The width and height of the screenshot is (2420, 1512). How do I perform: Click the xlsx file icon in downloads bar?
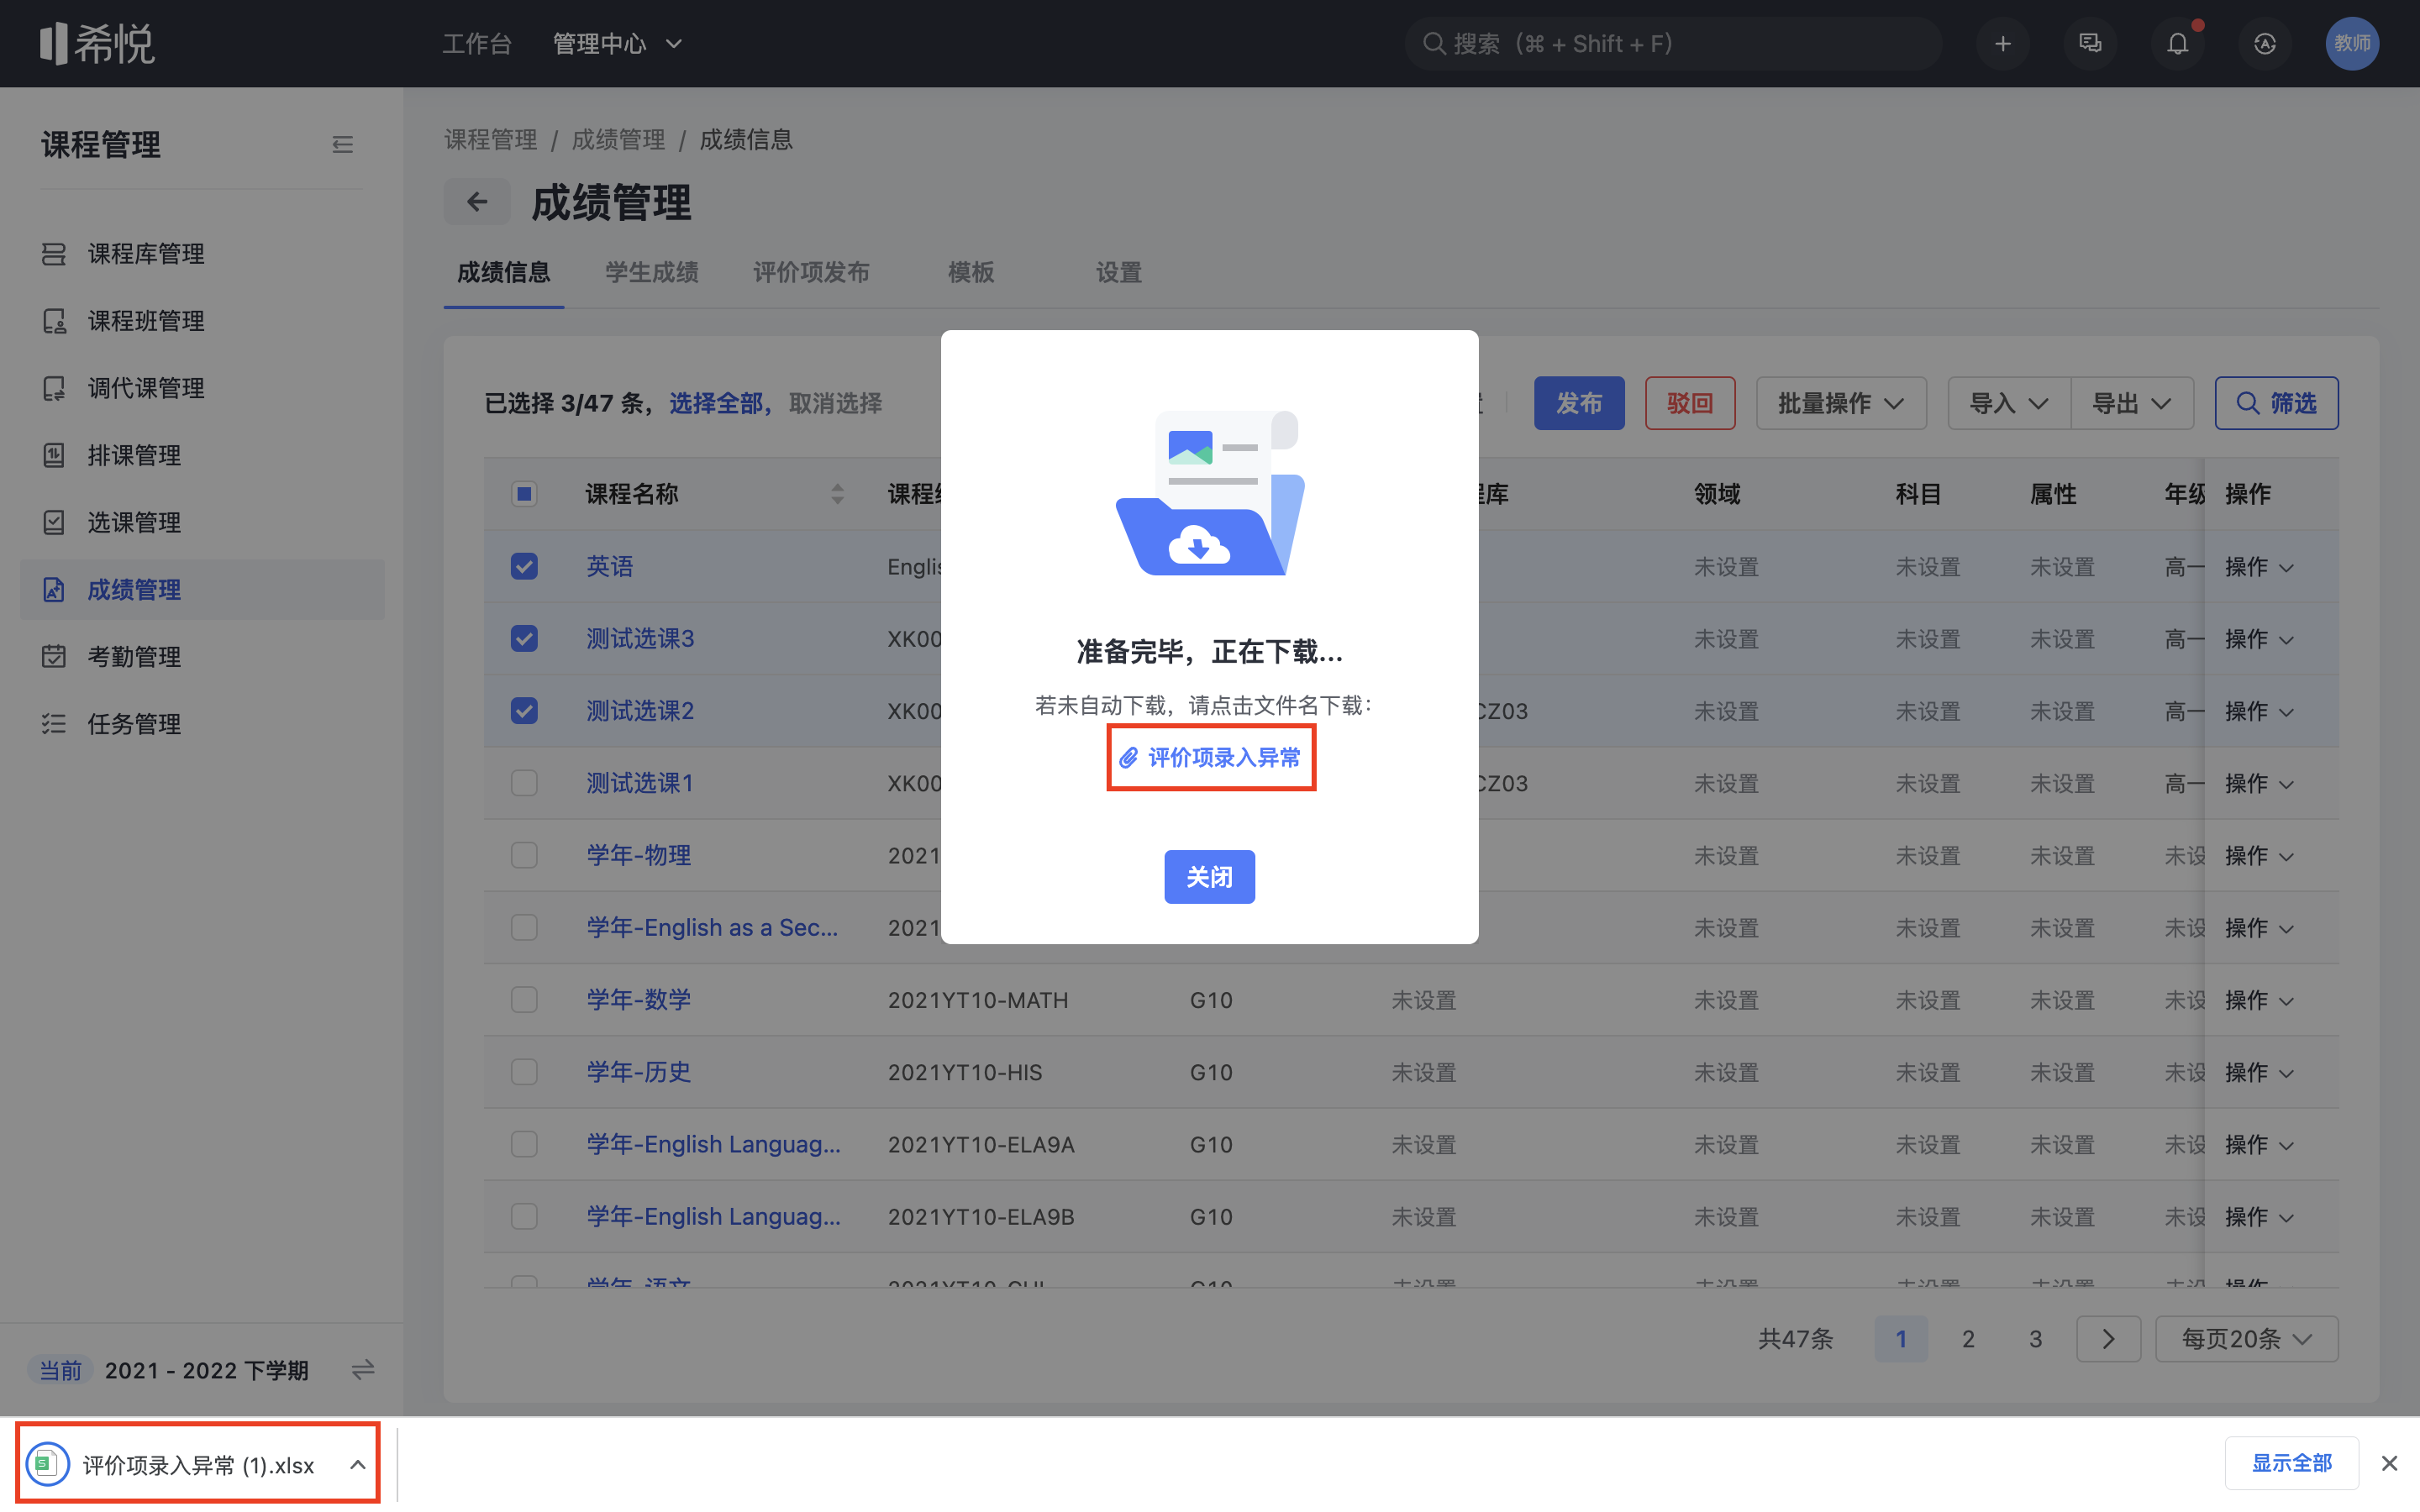point(47,1464)
